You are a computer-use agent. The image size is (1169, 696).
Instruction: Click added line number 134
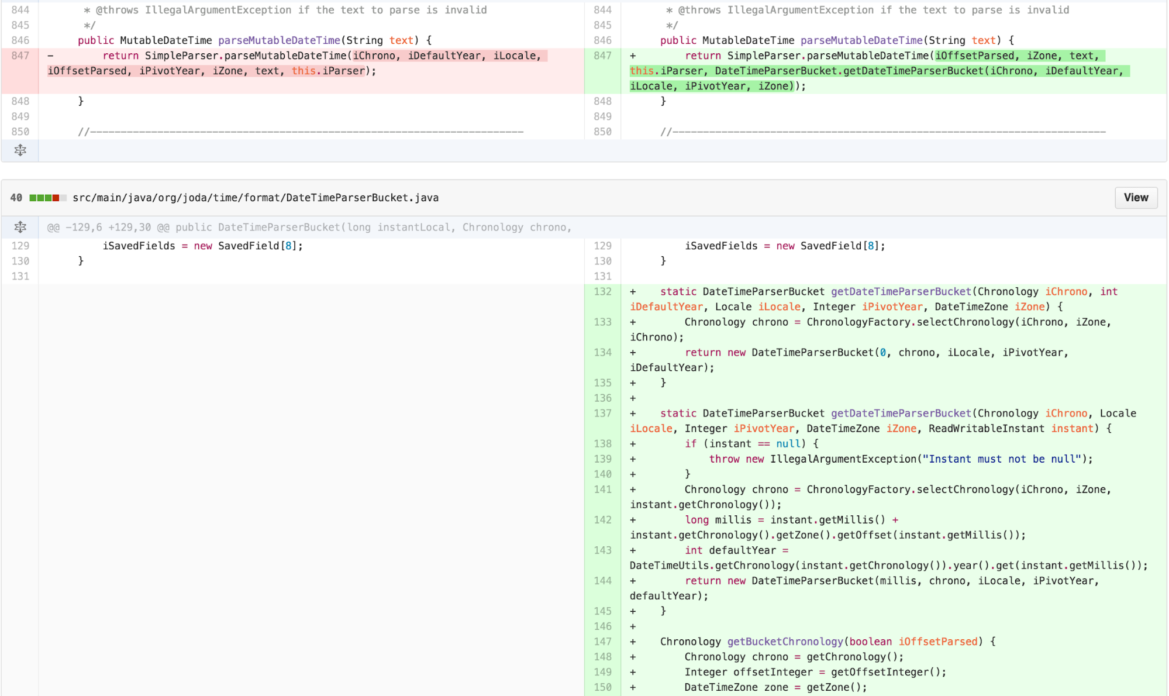[x=602, y=352]
